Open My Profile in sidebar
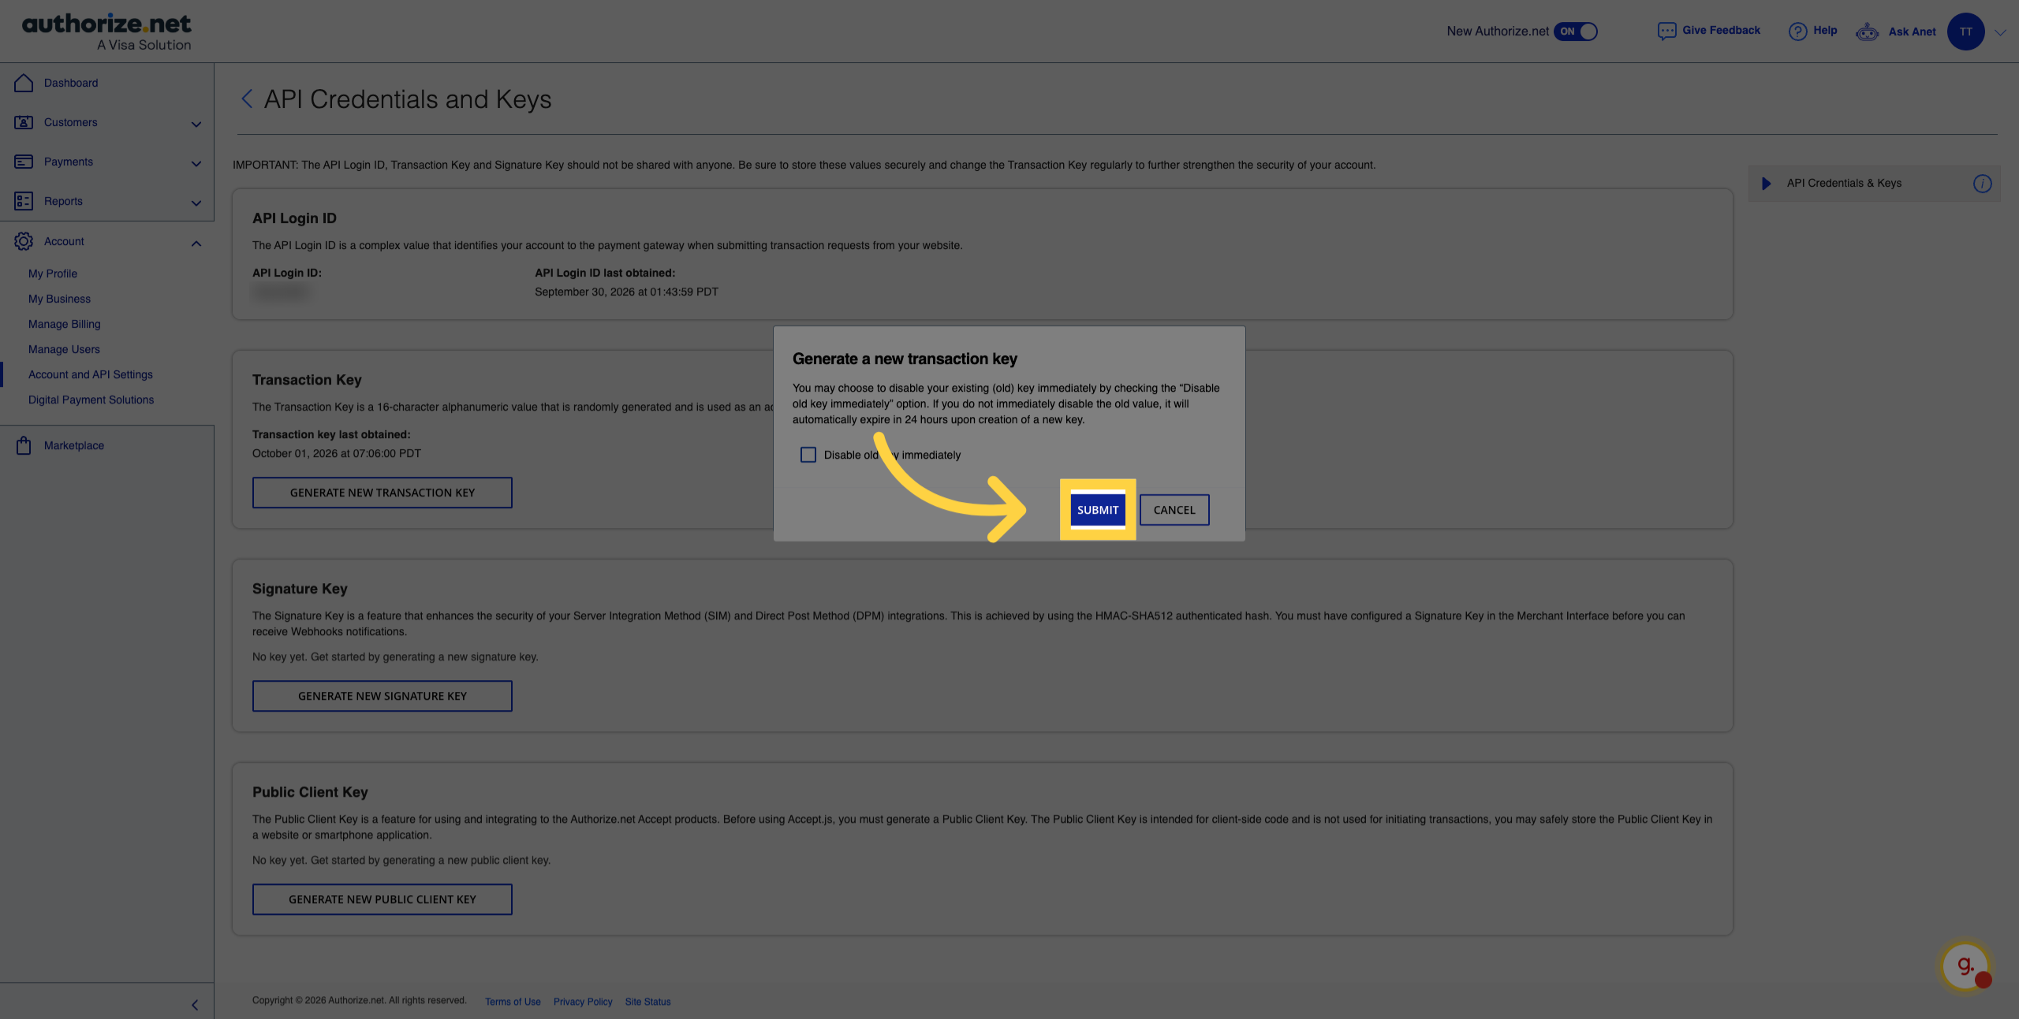 (x=53, y=273)
